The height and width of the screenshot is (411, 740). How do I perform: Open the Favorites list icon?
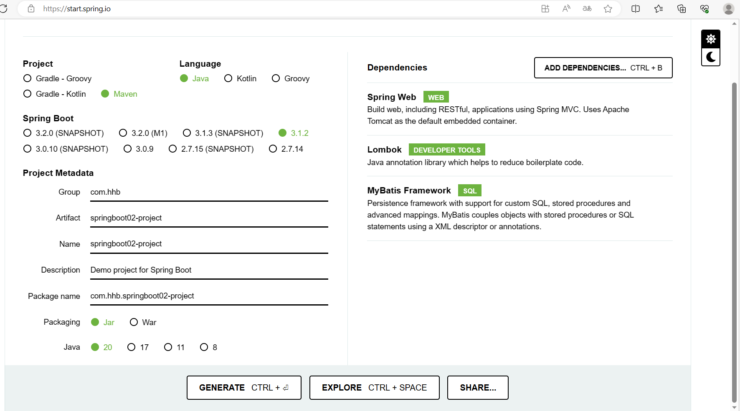(x=659, y=9)
